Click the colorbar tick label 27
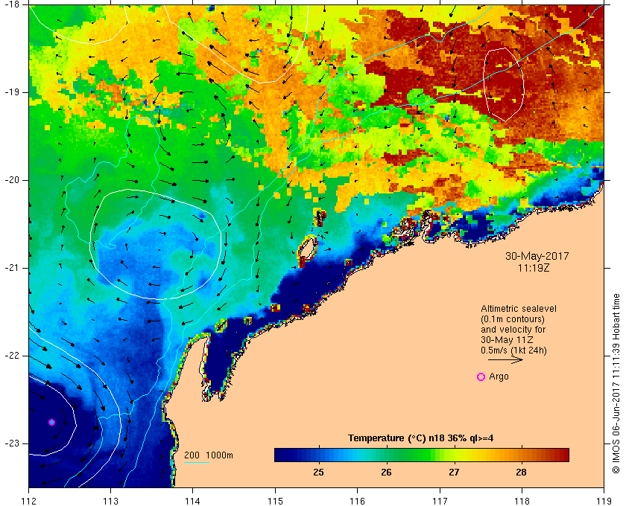 (454, 472)
